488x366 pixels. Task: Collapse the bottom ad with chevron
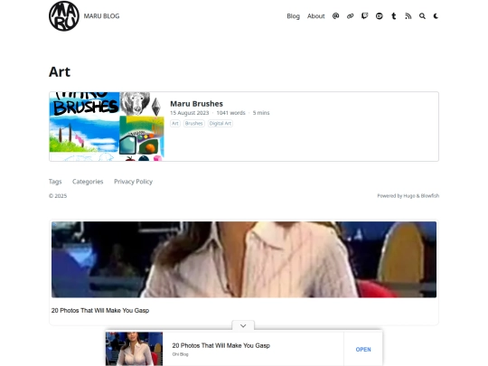(x=243, y=325)
